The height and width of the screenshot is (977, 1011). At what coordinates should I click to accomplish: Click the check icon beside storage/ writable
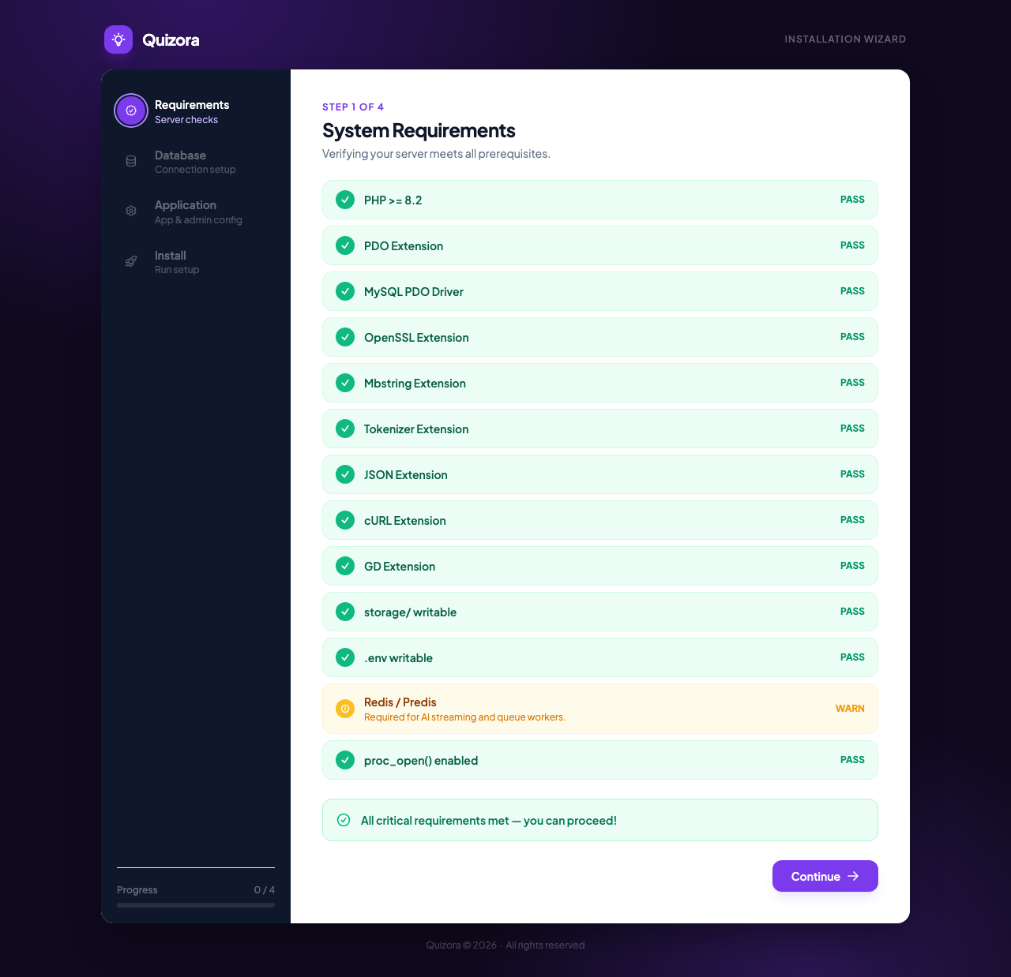click(345, 612)
